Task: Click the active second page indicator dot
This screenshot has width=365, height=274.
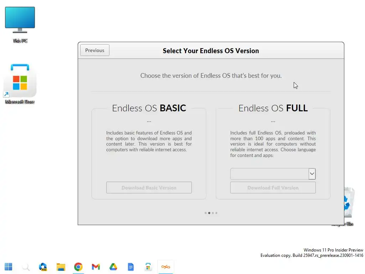Action: pos(209,213)
